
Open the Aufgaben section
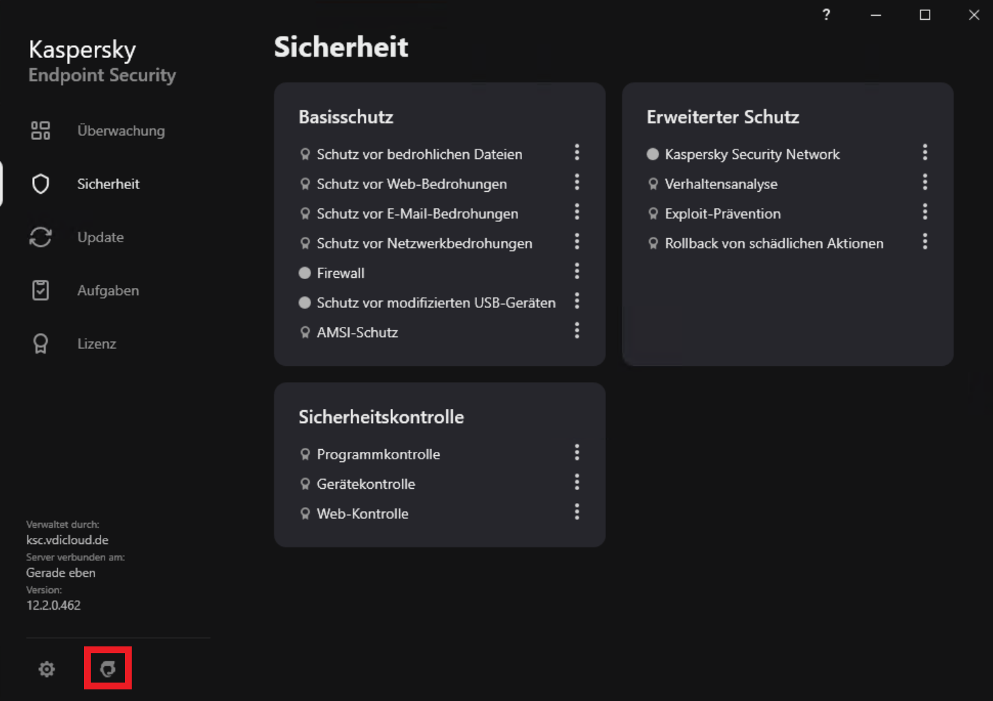(108, 290)
